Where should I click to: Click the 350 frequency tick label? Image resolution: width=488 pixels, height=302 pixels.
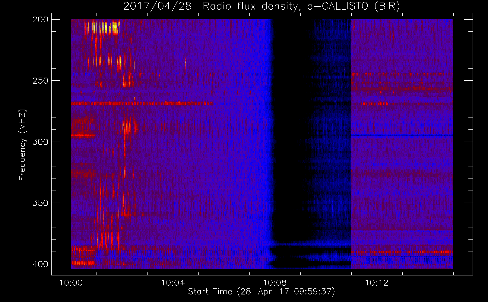point(40,203)
